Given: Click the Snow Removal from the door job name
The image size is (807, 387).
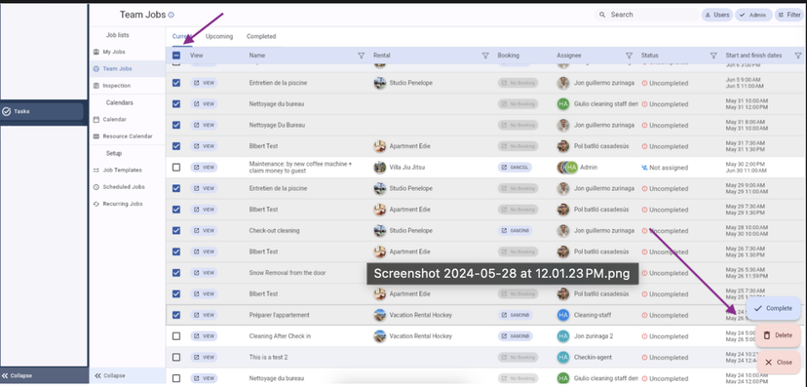Looking at the screenshot, I should pyautogui.click(x=288, y=273).
